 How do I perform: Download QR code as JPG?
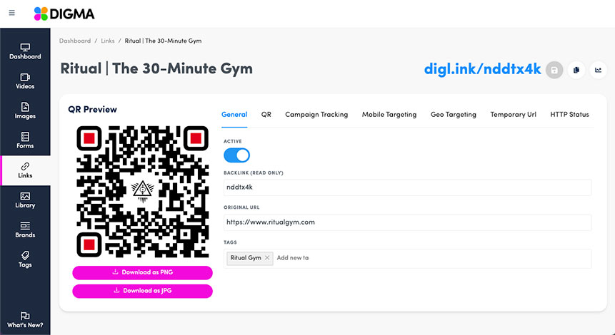tap(142, 291)
